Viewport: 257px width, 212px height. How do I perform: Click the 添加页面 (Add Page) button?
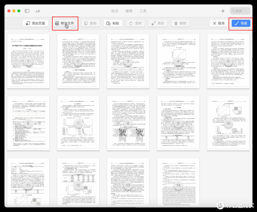pos(36,23)
